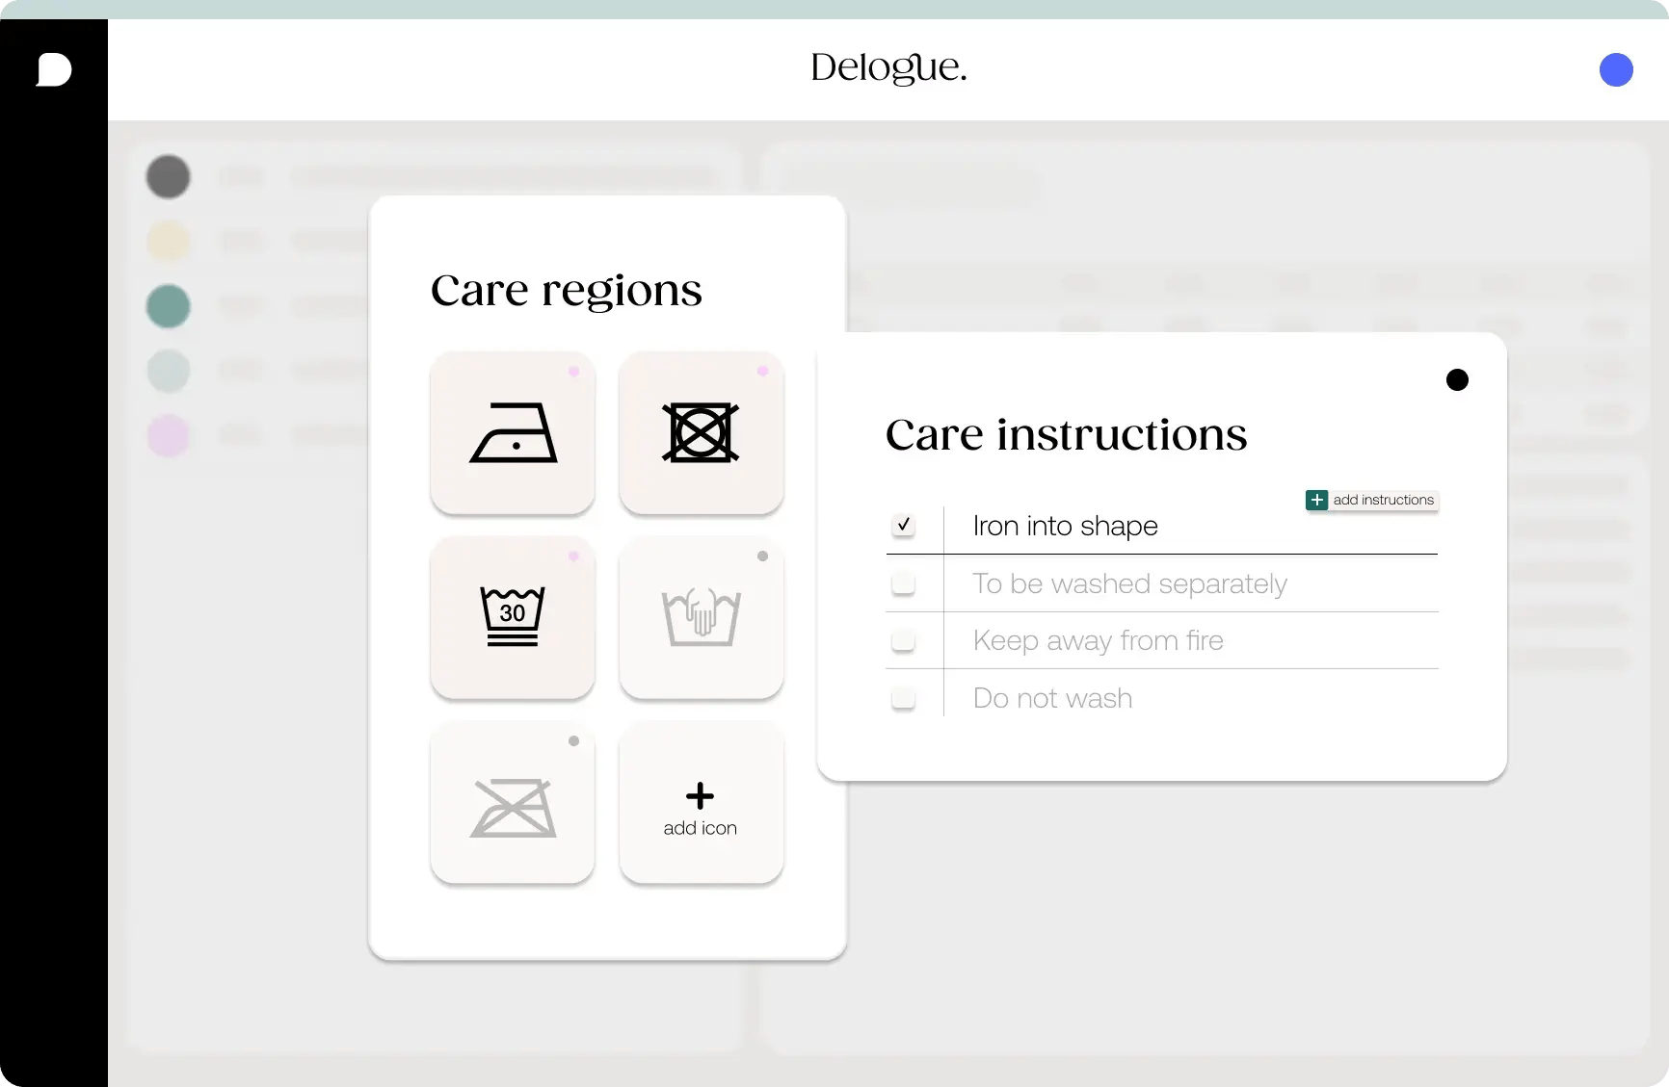Check the Do not wash checkbox
The image size is (1669, 1087).
click(x=903, y=699)
